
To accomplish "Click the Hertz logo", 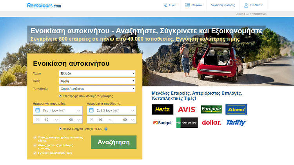I will pos(163,109).
